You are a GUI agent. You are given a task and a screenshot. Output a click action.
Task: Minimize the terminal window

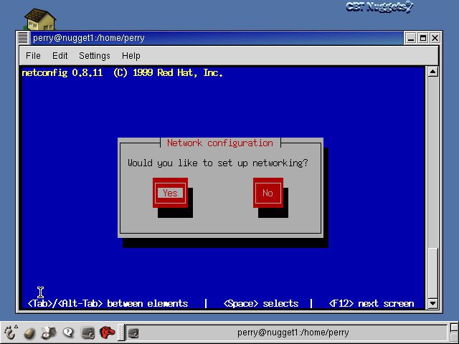(411, 38)
